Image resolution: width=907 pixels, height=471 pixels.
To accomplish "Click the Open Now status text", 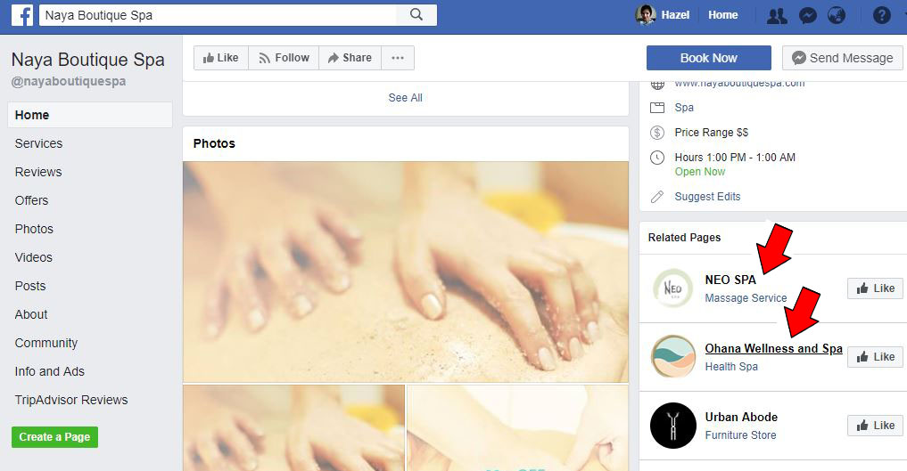I will 700,172.
